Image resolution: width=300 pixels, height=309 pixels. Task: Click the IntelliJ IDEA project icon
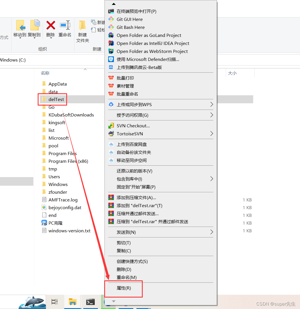111,43
